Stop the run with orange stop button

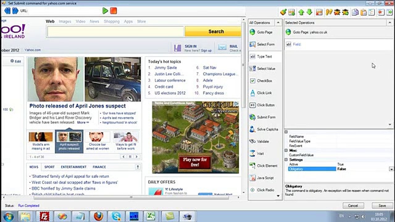tap(114, 11)
